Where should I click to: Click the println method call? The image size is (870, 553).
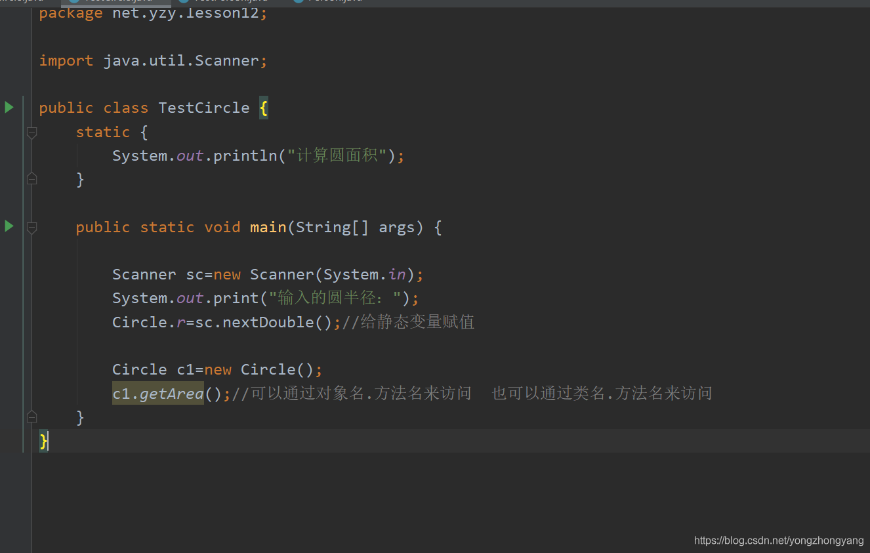245,155
